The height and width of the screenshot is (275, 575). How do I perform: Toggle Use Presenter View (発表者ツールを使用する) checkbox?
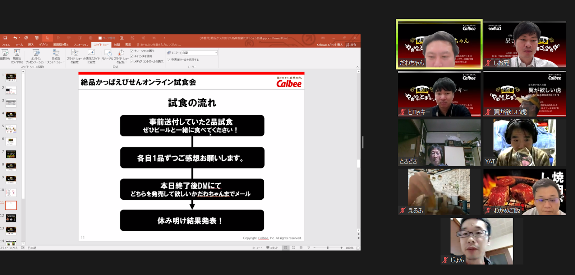click(x=169, y=60)
